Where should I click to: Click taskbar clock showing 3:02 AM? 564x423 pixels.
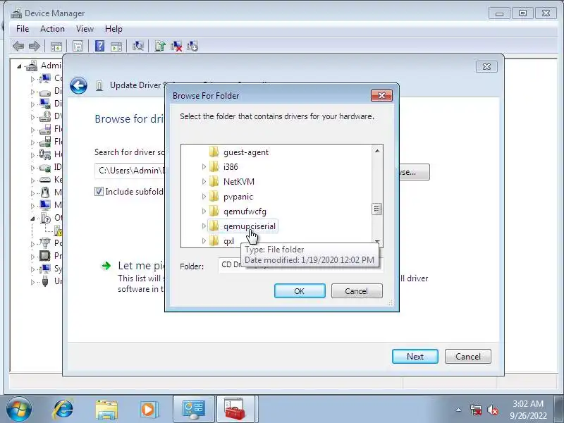527,410
